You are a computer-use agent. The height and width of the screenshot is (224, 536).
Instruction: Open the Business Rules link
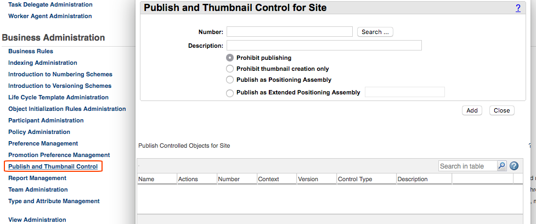coord(31,51)
